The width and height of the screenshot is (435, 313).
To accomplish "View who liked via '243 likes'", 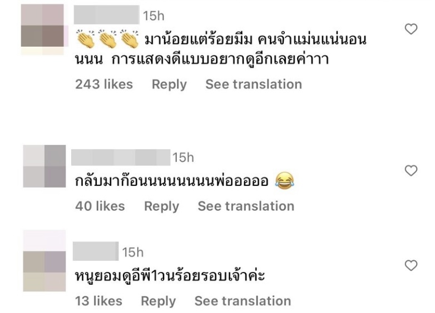I will [104, 84].
